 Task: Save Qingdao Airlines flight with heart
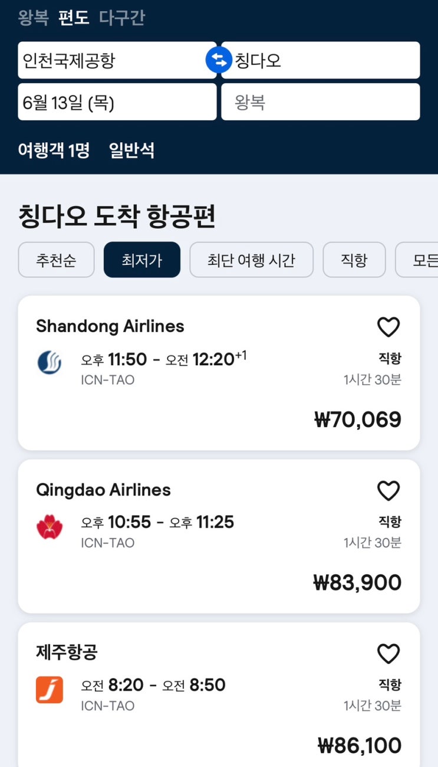(388, 490)
